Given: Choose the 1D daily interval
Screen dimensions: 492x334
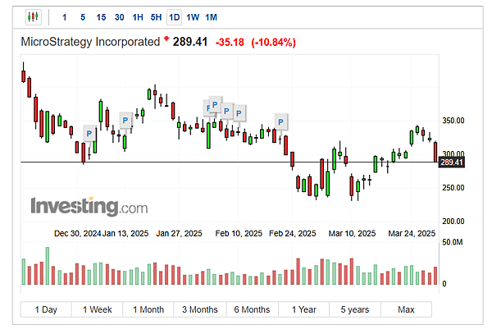Looking at the screenshot, I should 174,17.
